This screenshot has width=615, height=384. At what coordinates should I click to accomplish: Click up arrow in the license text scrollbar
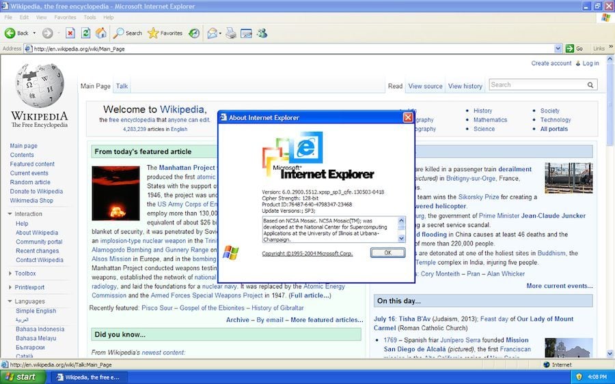(x=401, y=220)
